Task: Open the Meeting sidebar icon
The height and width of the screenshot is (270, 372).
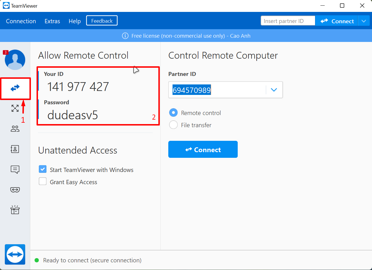Action: point(15,129)
